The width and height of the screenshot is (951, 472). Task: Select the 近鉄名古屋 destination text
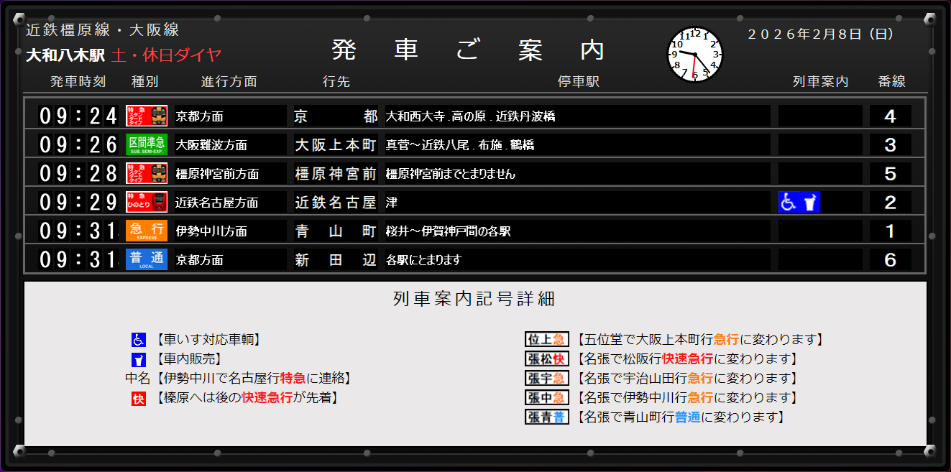(336, 203)
